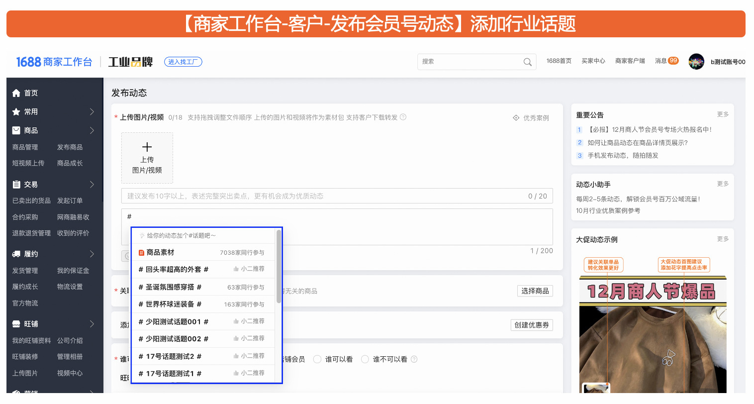
Task: Click the home icon beside 首页
Action: click(16, 93)
